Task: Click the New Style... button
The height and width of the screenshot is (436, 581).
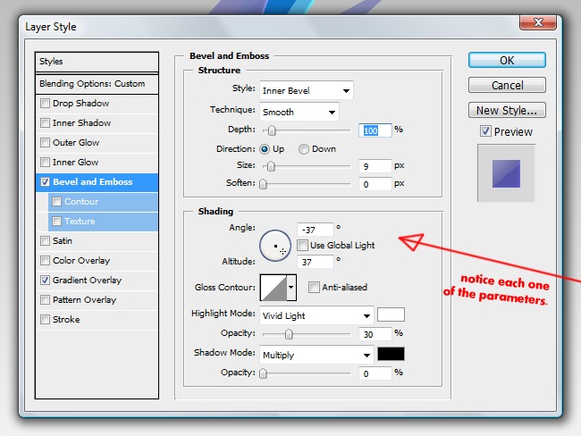Action: [506, 111]
